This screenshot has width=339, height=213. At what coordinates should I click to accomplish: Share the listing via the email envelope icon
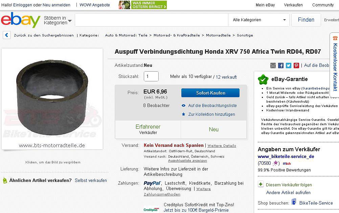pos(273,65)
